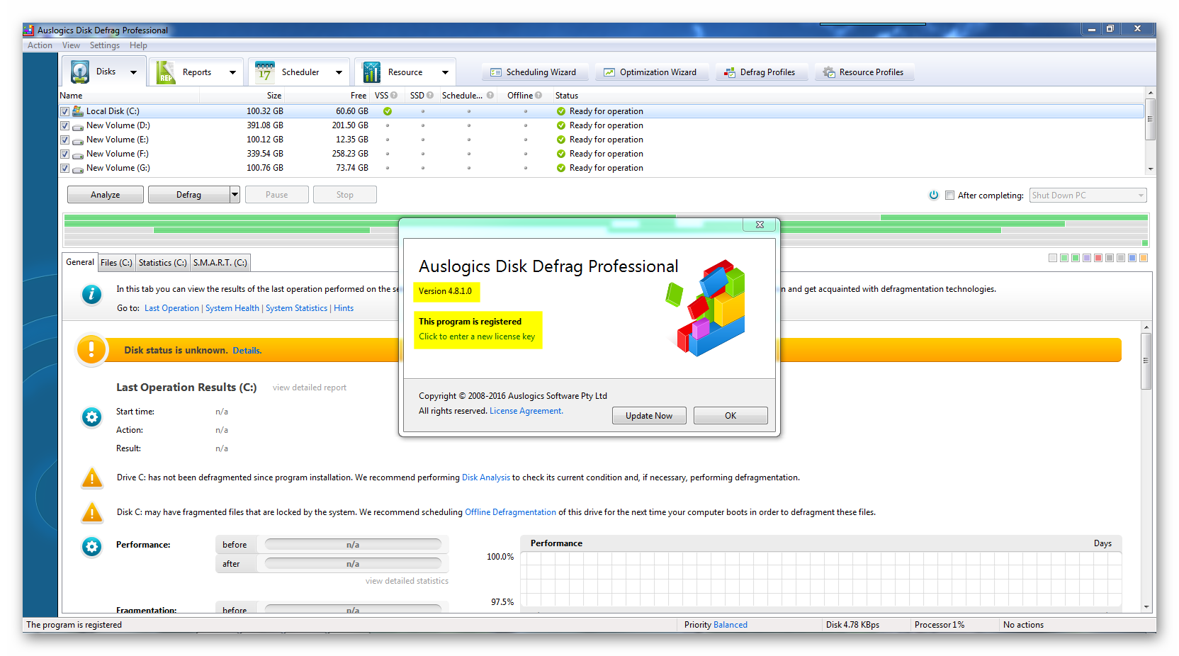Click the gear icon beside Start time
Image resolution: width=1179 pixels, height=656 pixels.
tap(91, 417)
